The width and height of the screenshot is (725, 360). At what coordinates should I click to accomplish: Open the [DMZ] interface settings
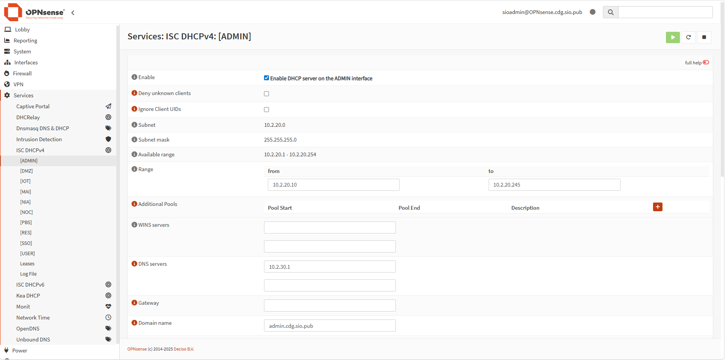coord(27,171)
